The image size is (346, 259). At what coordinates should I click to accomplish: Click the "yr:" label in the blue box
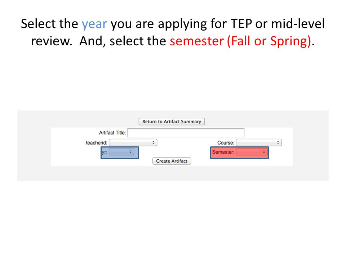[x=105, y=152]
